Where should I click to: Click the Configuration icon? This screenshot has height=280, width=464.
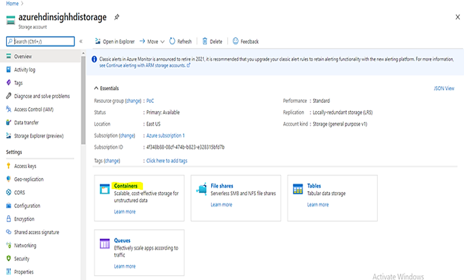(9, 206)
